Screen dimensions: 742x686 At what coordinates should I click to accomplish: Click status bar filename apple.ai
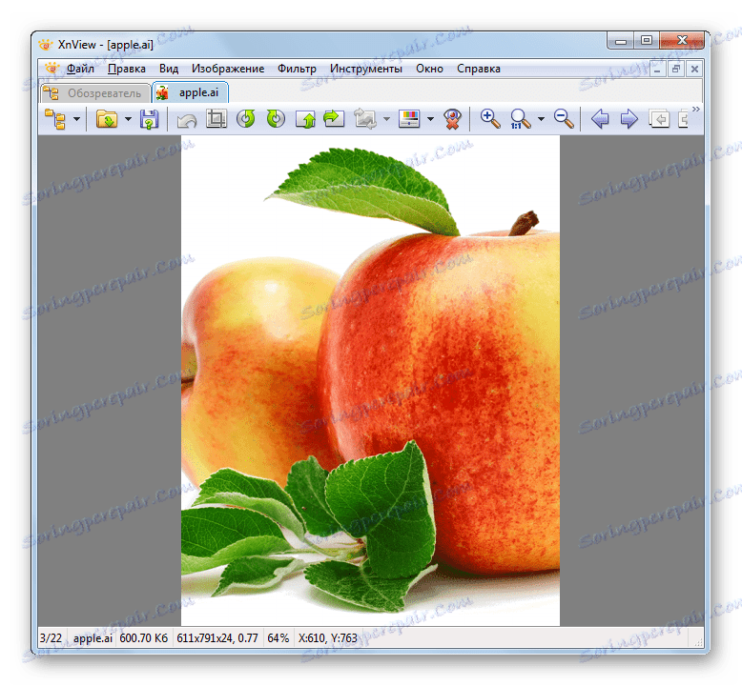coord(93,638)
